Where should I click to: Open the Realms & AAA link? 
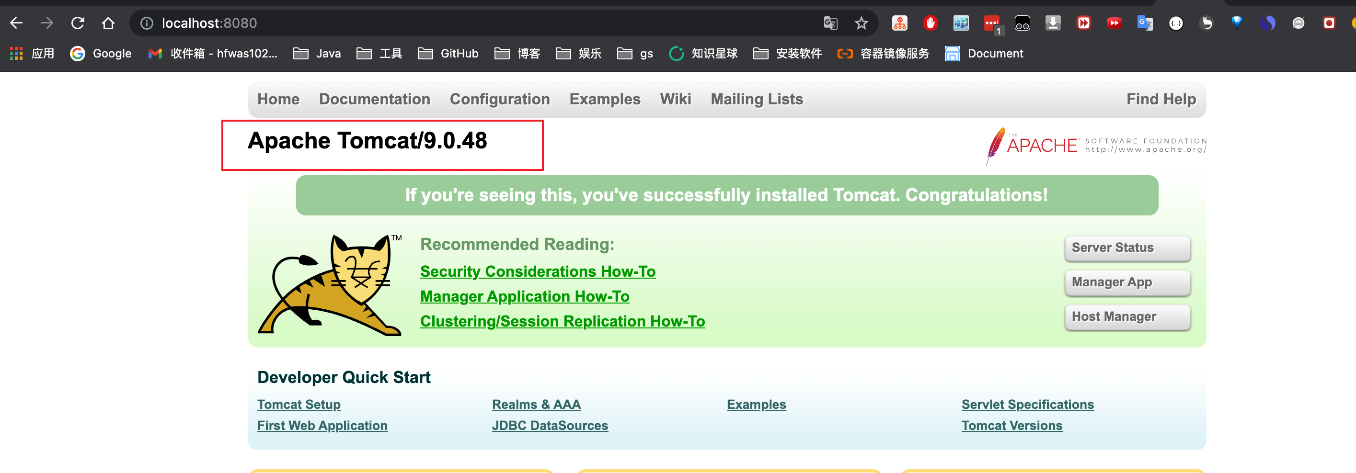[536, 404]
